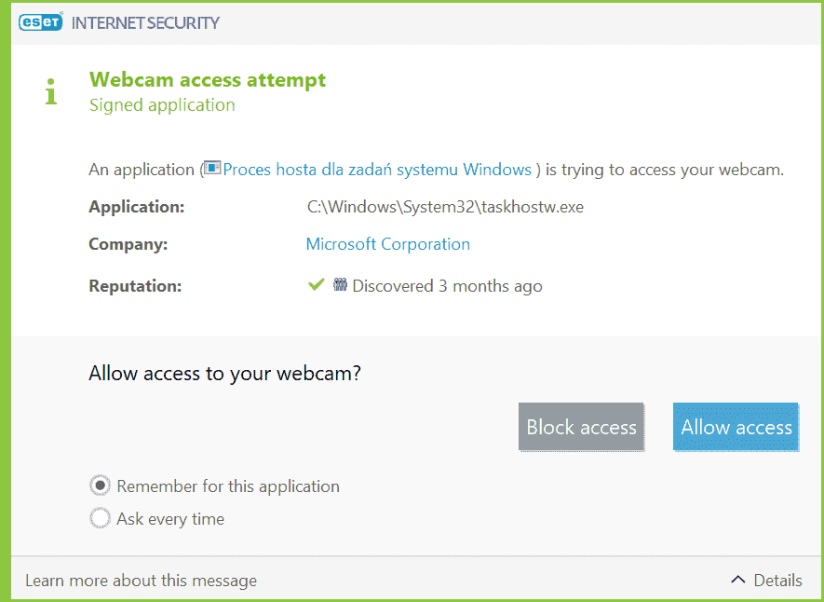Click the reputation users-group icon

(340, 285)
